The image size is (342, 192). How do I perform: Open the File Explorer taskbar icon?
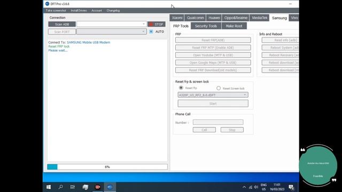click(85, 187)
